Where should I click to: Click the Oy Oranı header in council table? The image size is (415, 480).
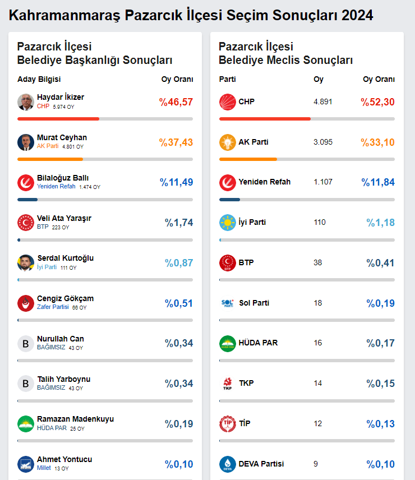tap(379, 79)
